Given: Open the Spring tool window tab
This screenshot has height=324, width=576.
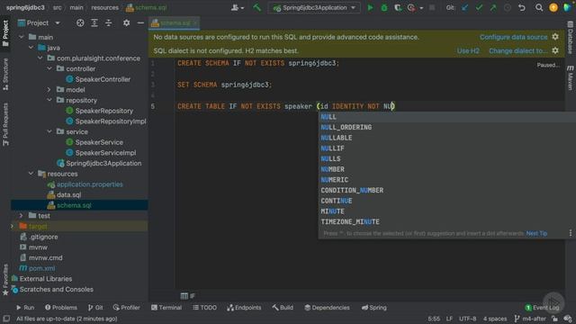Looking at the screenshot, I should point(374,308).
